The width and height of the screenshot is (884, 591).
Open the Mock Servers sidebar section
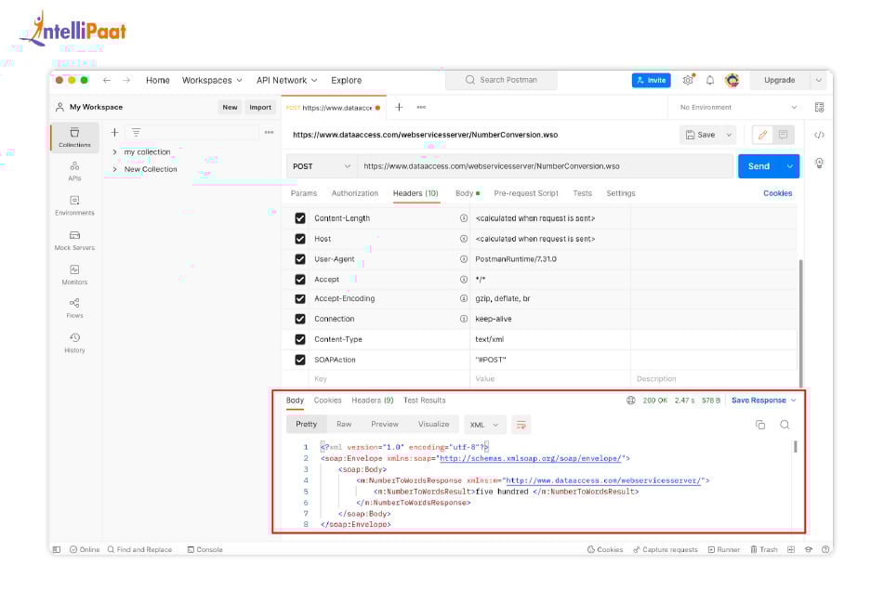[74, 241]
